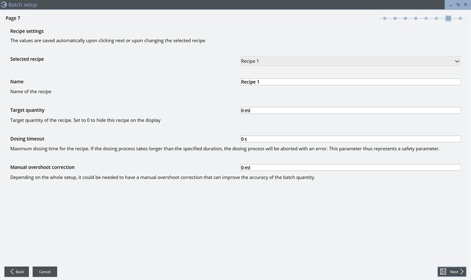The image size is (471, 280).
Task: Jump to page 6 in the step indicator
Action: tap(436, 18)
